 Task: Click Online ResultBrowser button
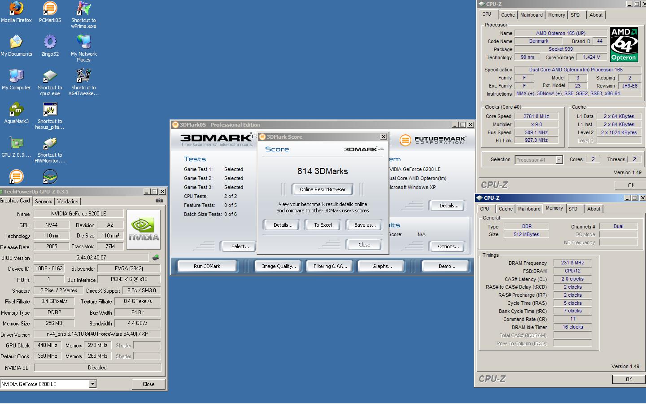(323, 189)
